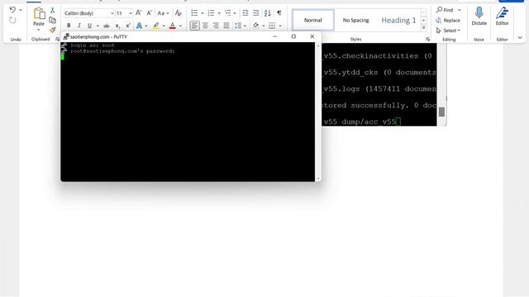
Task: Click the Sort A-Z icon
Action: 268,13
